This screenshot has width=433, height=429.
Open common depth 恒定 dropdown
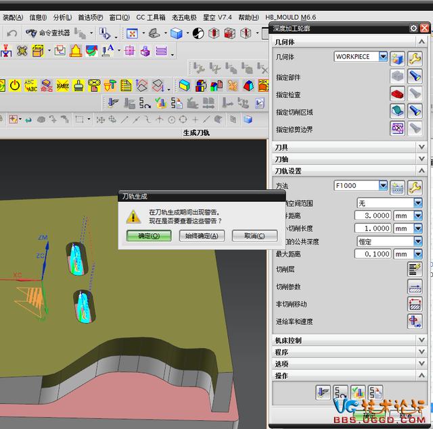click(418, 241)
